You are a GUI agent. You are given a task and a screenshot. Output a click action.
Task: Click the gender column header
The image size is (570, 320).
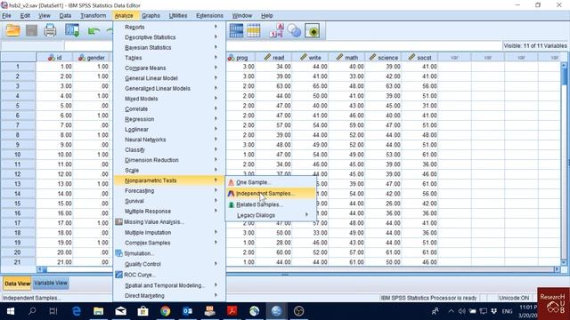pyautogui.click(x=91, y=57)
